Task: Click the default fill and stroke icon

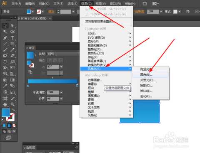Action: pos(3,120)
